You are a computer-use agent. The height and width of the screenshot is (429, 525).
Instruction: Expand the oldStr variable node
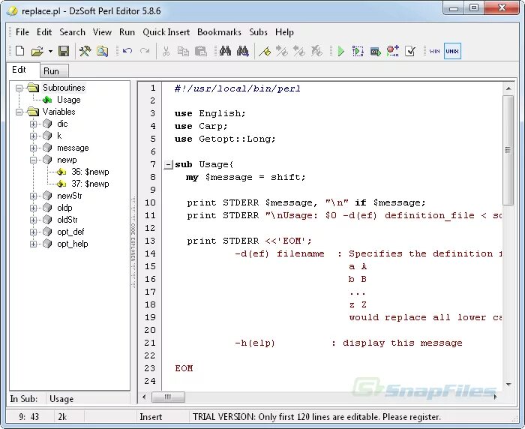point(33,220)
